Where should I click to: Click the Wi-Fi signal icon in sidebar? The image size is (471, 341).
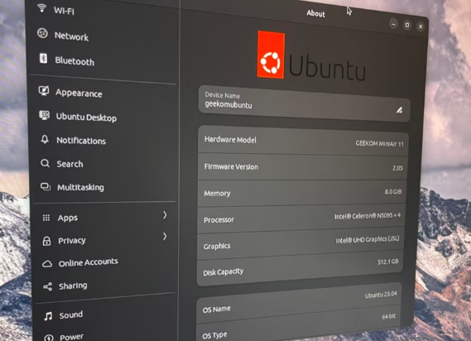[x=41, y=7]
